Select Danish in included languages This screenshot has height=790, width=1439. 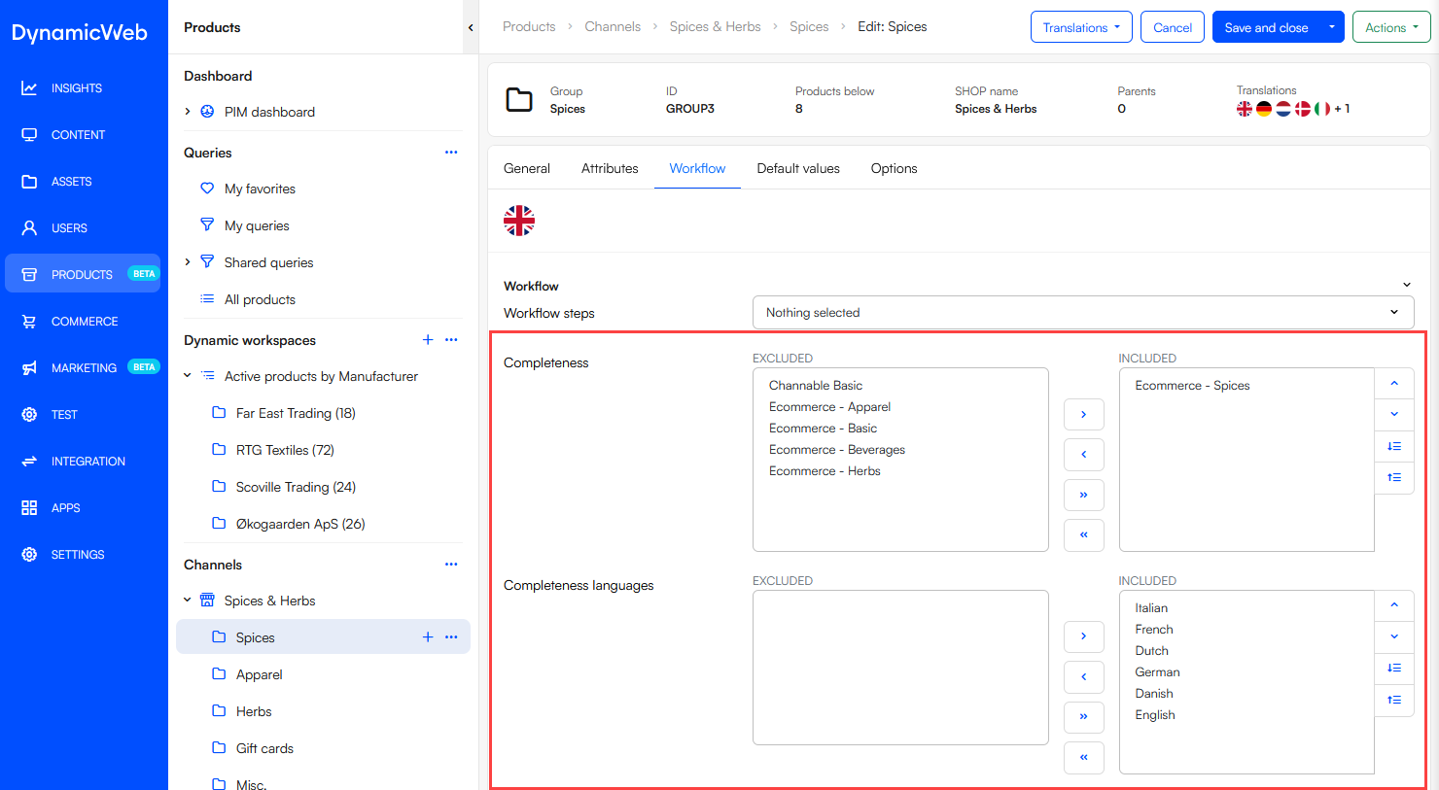click(1154, 694)
